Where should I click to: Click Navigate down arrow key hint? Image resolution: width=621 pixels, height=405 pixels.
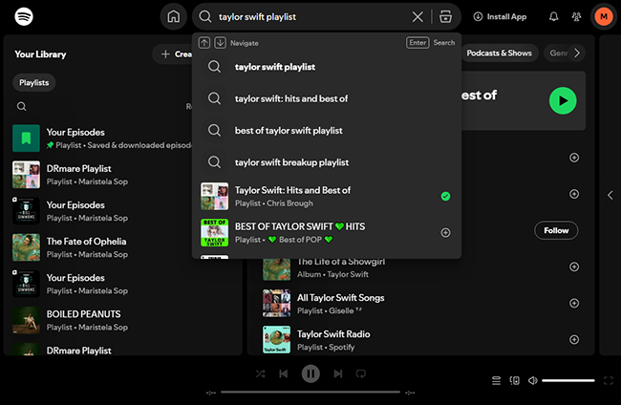coord(220,43)
